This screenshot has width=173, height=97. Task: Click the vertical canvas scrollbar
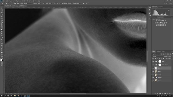pos(147,56)
